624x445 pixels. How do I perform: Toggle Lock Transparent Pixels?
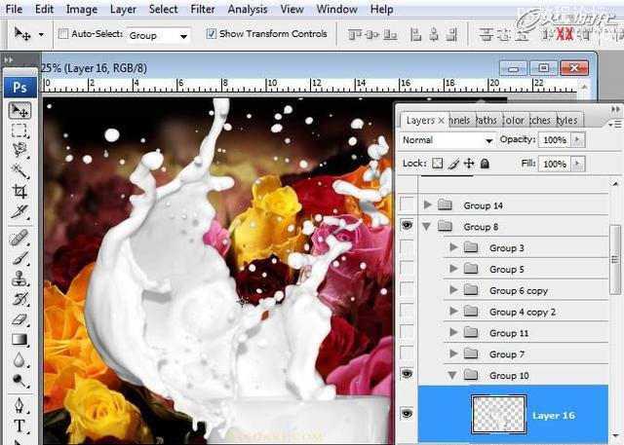pos(438,164)
